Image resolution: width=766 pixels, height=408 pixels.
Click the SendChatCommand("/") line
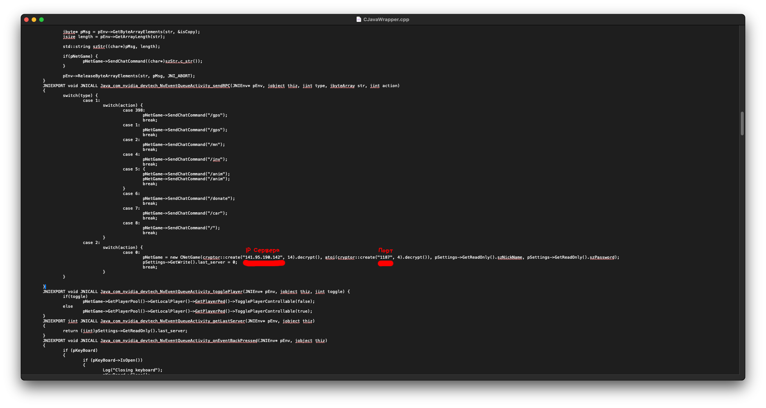(181, 228)
